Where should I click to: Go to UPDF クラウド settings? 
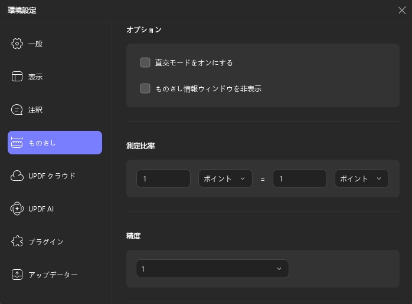pyautogui.click(x=55, y=176)
